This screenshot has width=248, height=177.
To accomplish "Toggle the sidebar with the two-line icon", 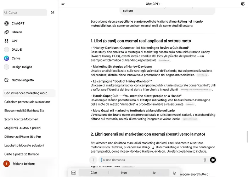I will pos(63,4).
